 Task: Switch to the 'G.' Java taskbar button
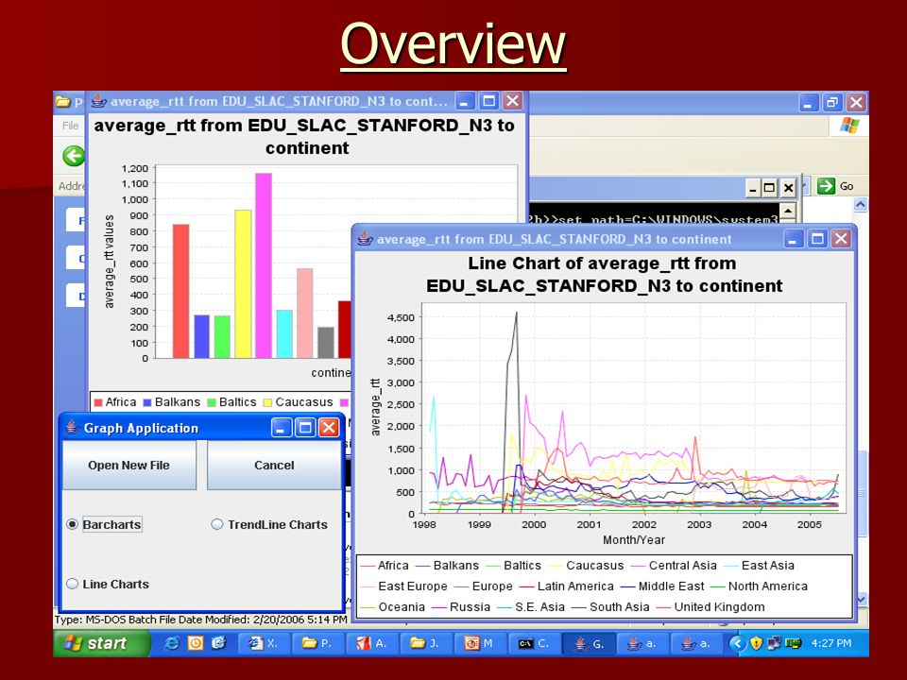(x=588, y=643)
